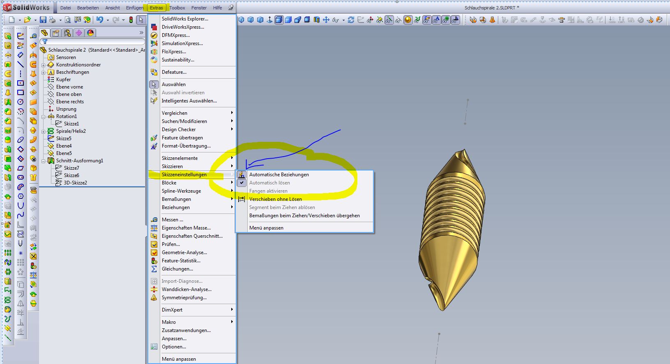Toggle the RealView Graphics sphere button
The height and width of the screenshot is (364, 670).
pos(408,20)
